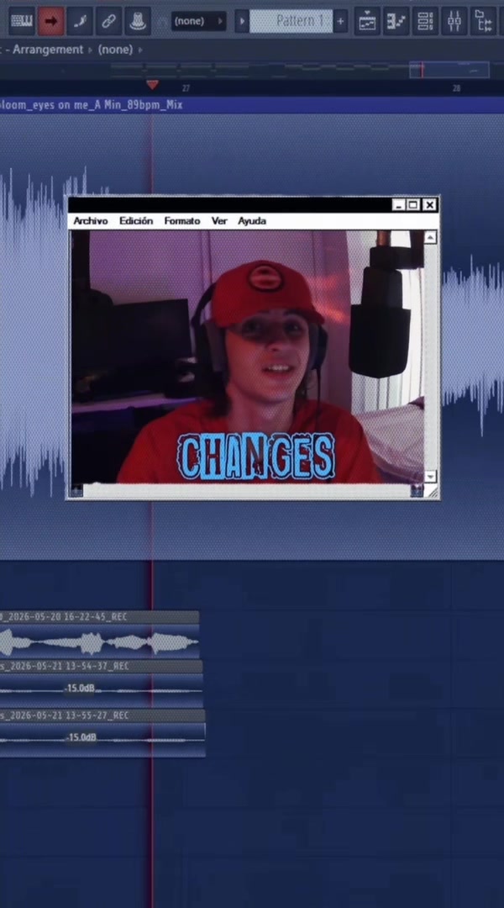
Task: Toggle the link chain icon
Action: pyautogui.click(x=109, y=21)
